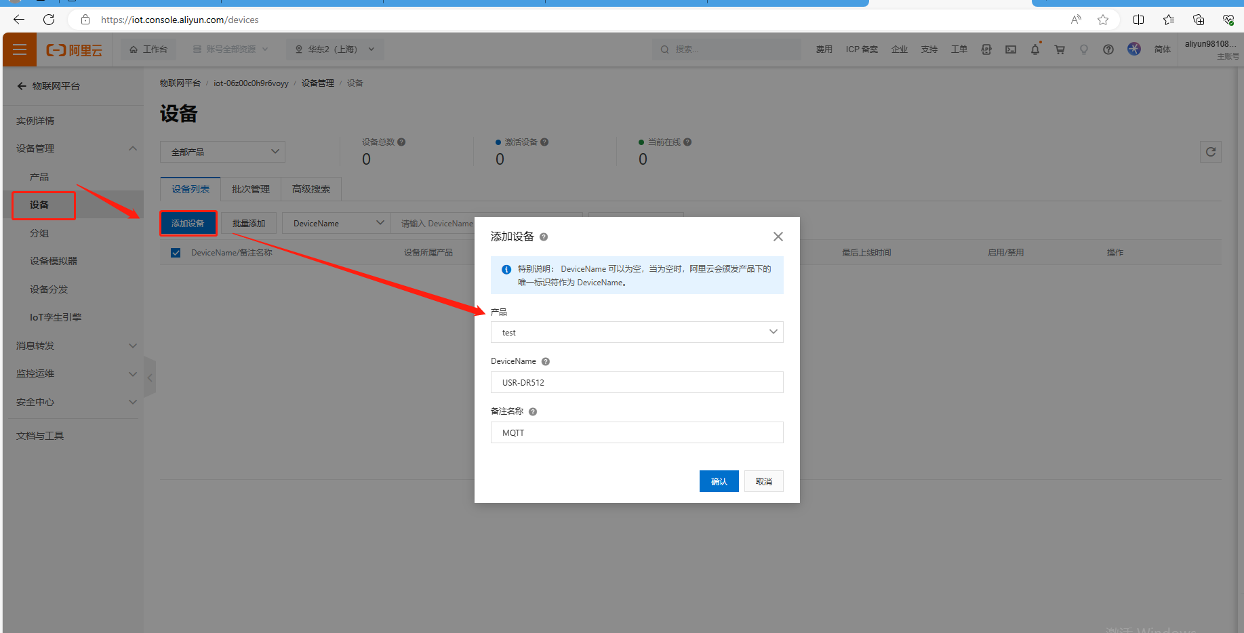
Task: Open the 华东2 (上海) region selector
Action: (x=335, y=49)
